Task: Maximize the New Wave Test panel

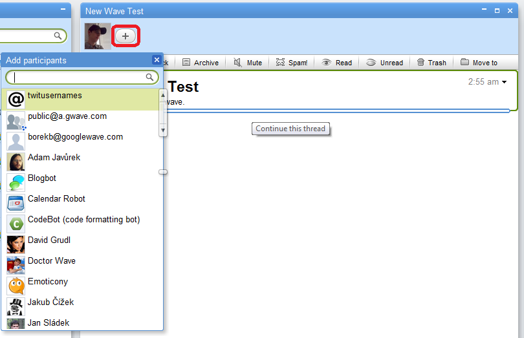Action: click(497, 11)
